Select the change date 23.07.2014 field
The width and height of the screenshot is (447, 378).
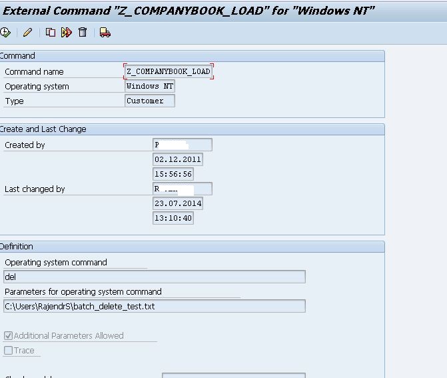click(177, 203)
